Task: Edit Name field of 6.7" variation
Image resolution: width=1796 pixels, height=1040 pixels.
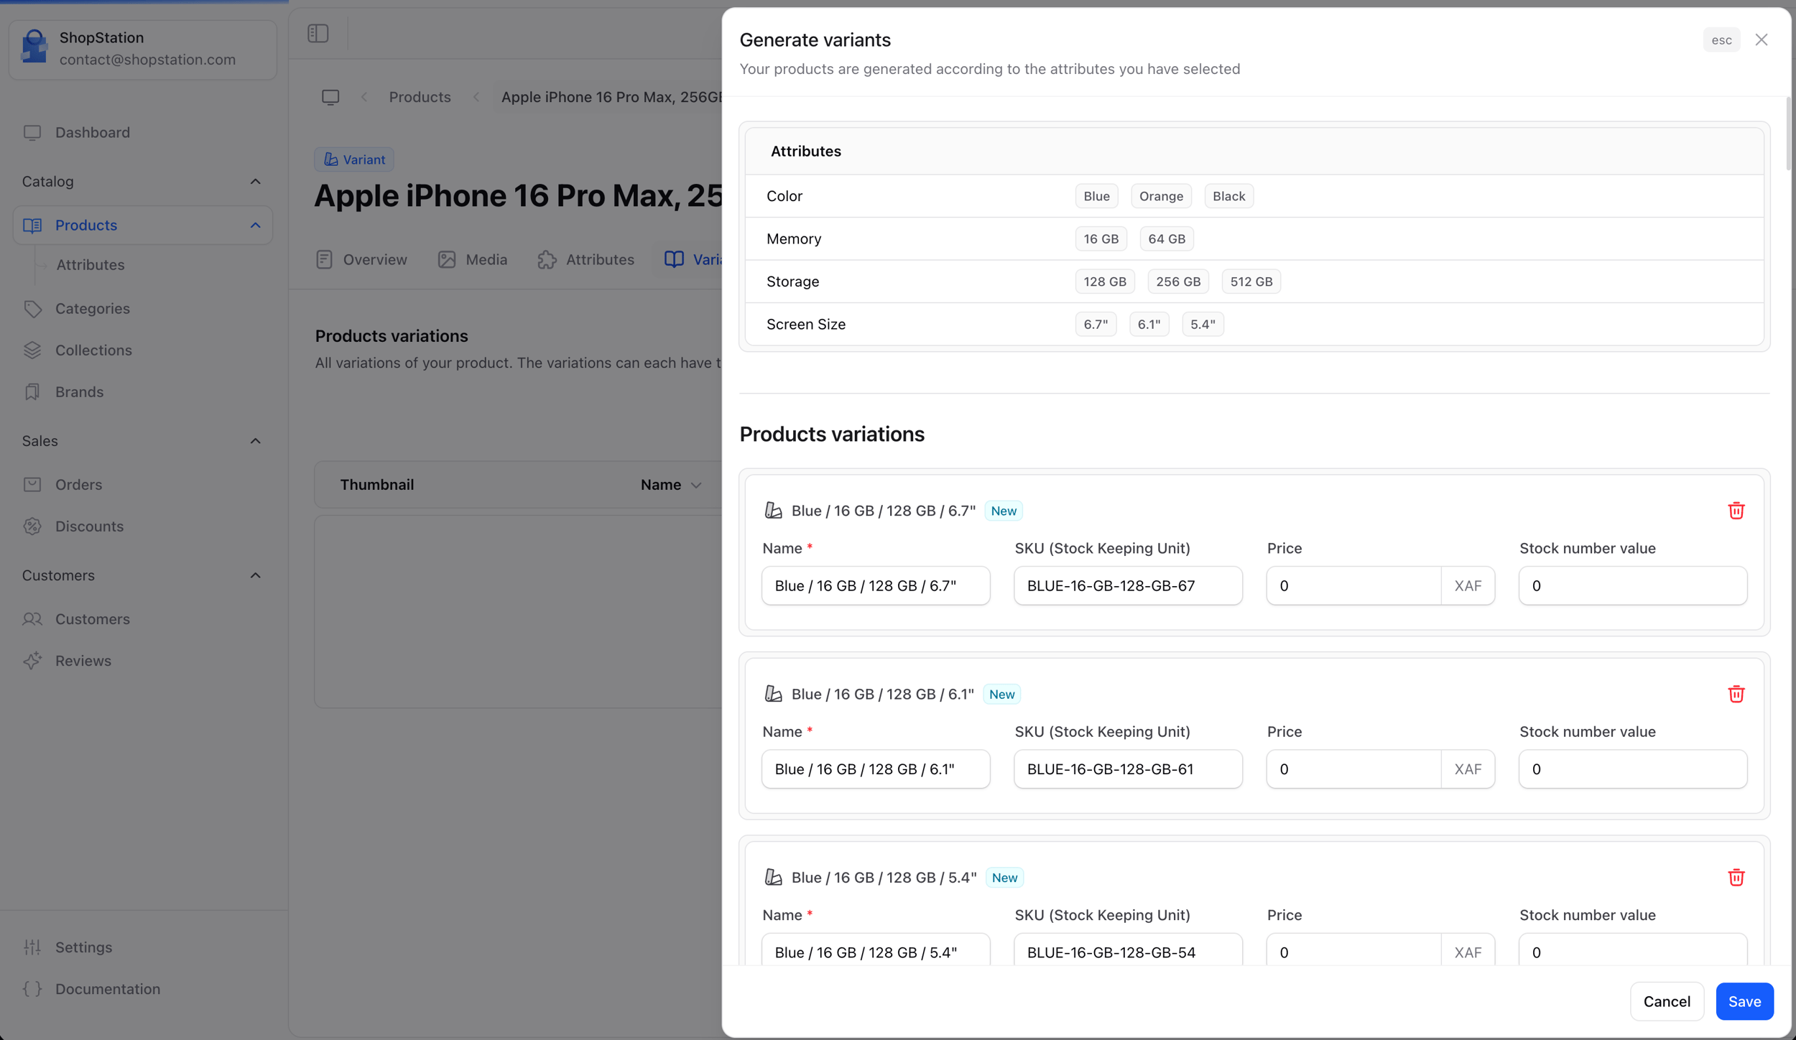Action: (x=876, y=585)
